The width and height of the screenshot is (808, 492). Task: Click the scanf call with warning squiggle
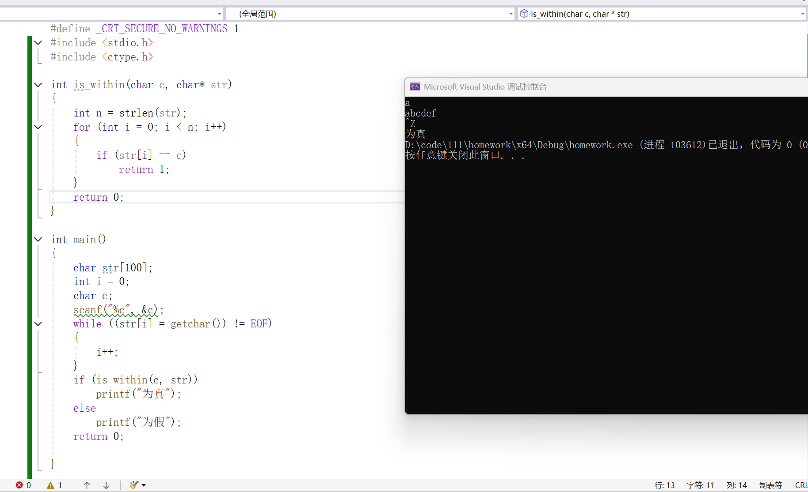(x=118, y=310)
